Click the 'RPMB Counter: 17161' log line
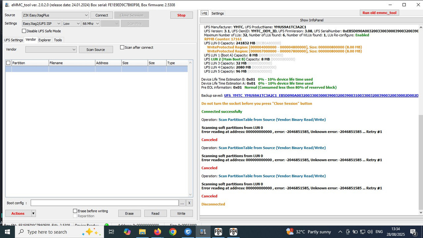The width and height of the screenshot is (423, 238). click(223, 39)
